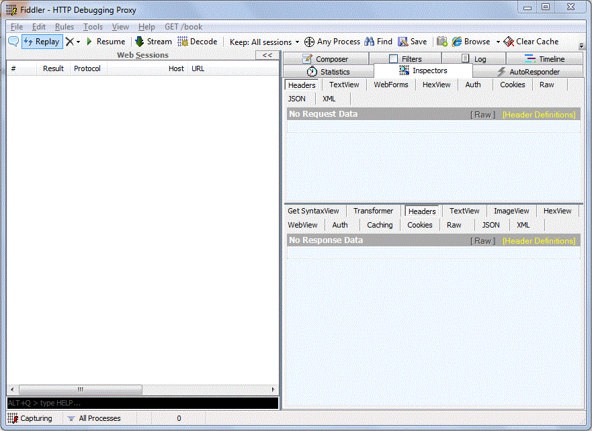The image size is (592, 431).
Task: Open response [Header Definitions] link
Action: (x=539, y=241)
